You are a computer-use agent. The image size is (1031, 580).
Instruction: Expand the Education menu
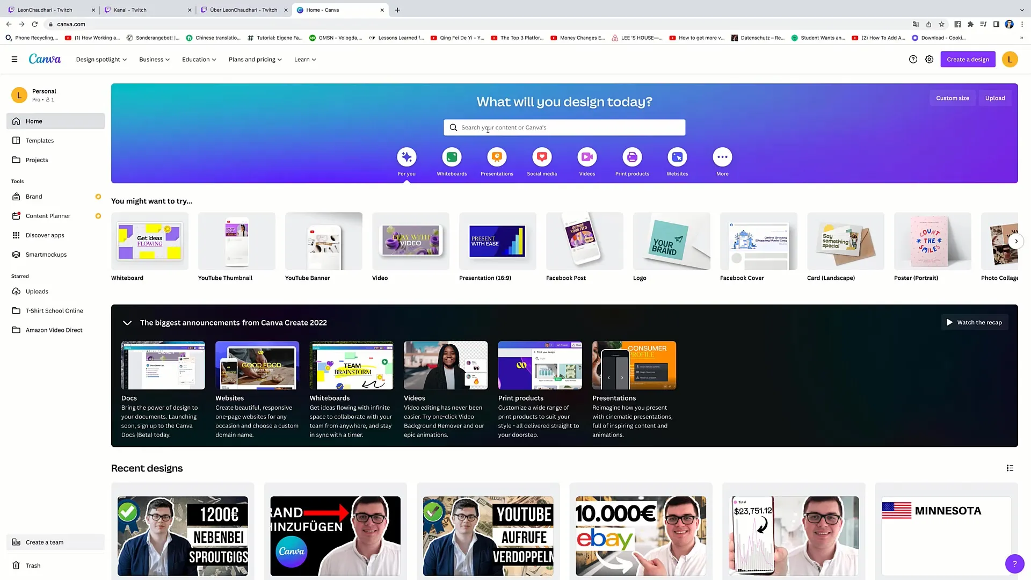[199, 60]
